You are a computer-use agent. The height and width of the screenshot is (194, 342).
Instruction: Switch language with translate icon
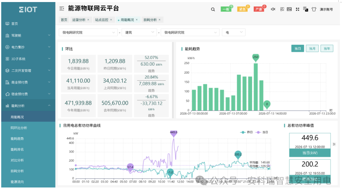click(x=306, y=9)
